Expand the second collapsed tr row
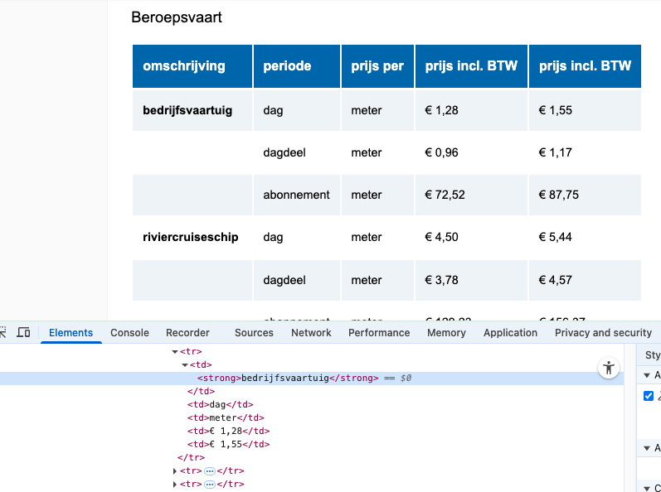 [x=175, y=485]
